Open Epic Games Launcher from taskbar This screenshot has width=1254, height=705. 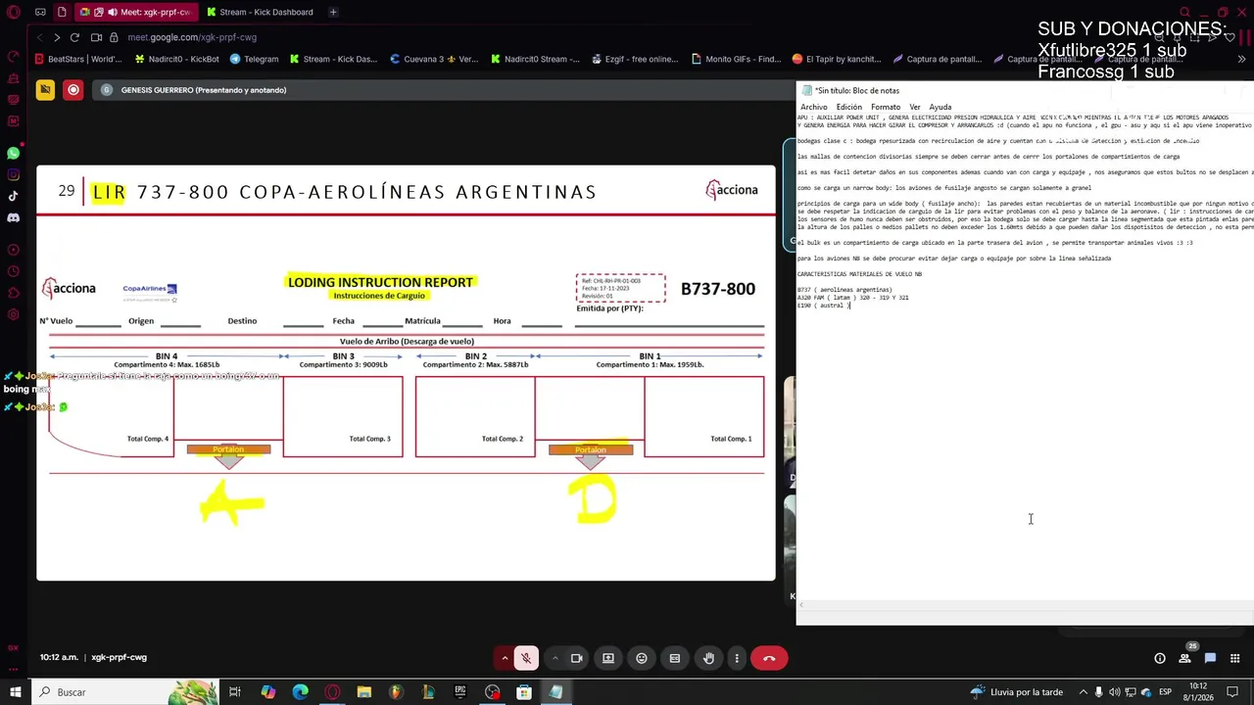point(460,692)
